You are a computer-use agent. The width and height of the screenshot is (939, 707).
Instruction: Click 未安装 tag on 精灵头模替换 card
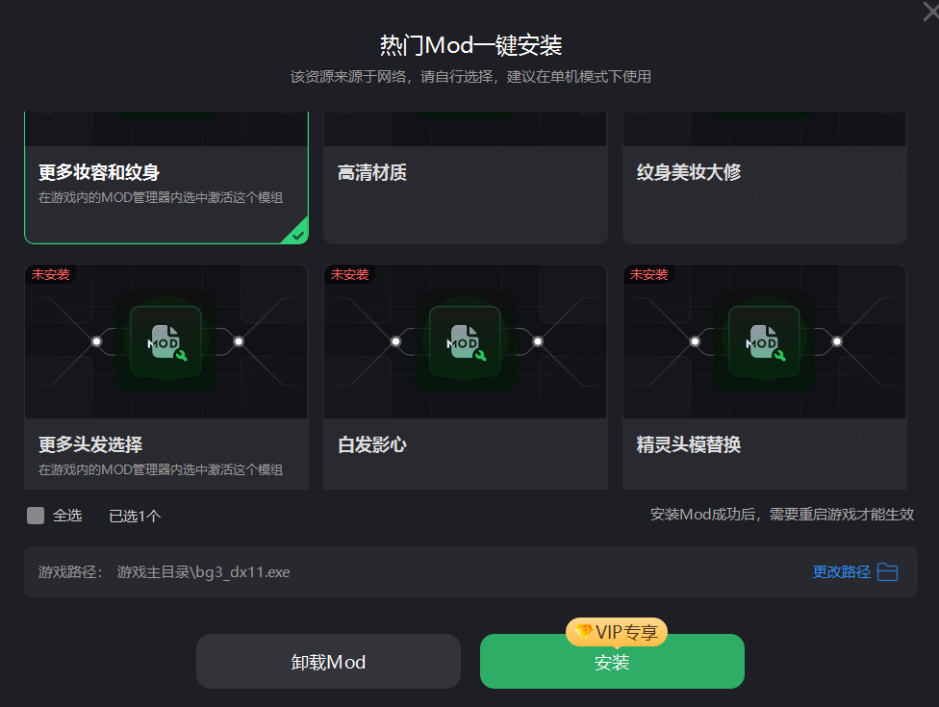pyautogui.click(x=648, y=274)
